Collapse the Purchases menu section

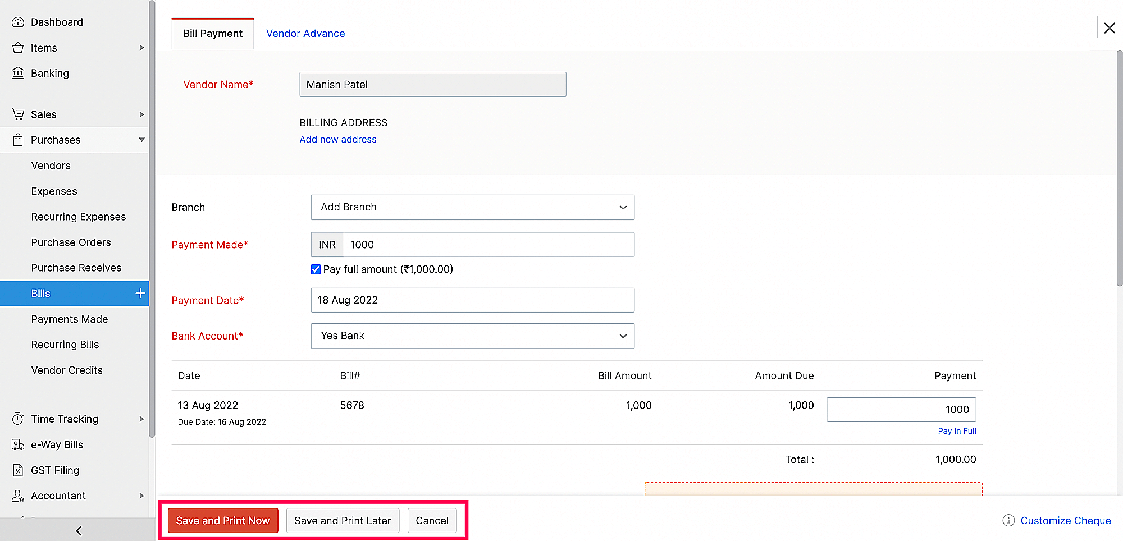[x=141, y=140]
